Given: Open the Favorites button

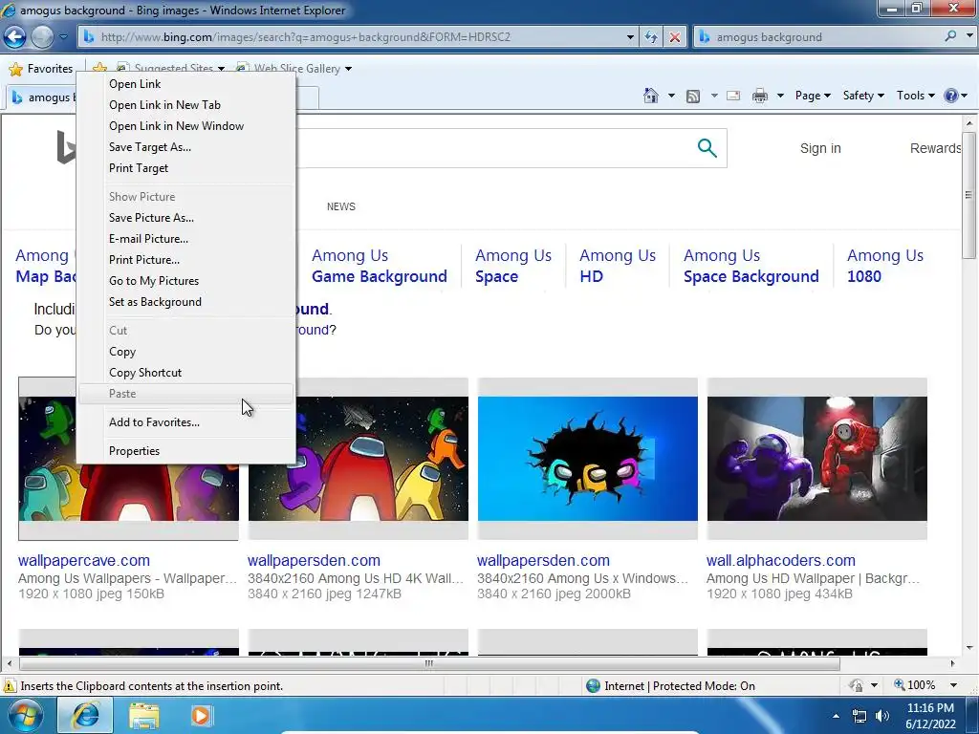Looking at the screenshot, I should click(x=41, y=69).
